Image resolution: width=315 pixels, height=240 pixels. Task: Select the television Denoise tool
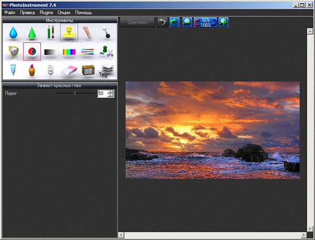coord(88,70)
